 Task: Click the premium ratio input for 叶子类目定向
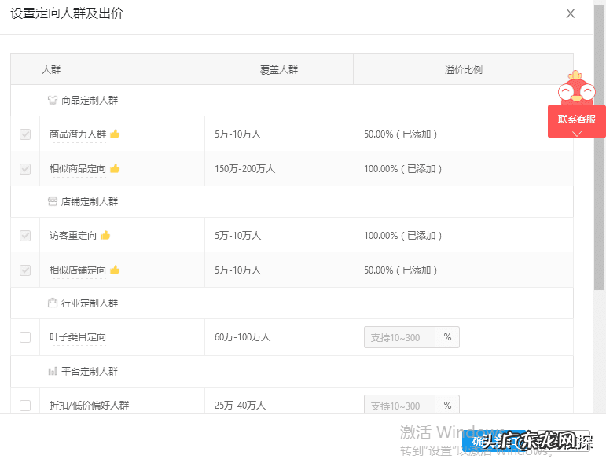tap(399, 337)
